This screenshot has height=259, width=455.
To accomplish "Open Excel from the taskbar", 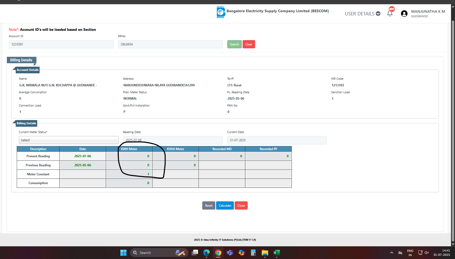I will (277, 253).
